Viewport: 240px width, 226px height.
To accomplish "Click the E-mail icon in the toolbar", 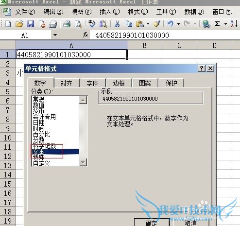I will point(53,24).
